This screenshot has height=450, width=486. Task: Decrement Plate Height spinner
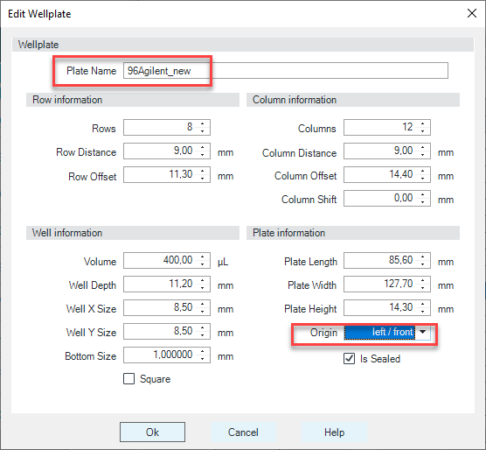pyautogui.click(x=423, y=311)
